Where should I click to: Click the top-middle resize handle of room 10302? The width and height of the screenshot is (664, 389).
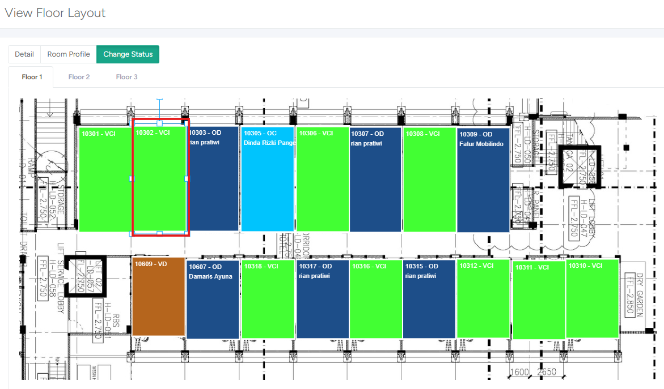pos(160,123)
